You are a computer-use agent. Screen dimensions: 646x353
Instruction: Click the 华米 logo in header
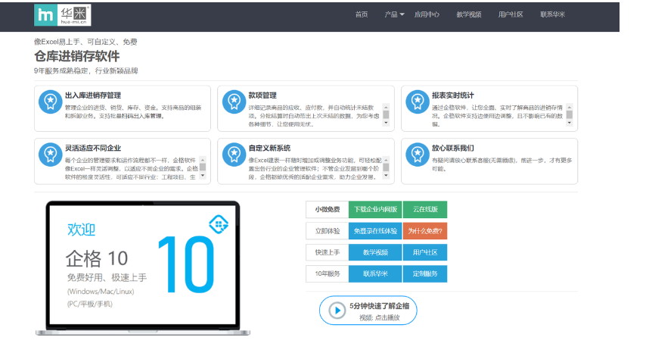click(61, 14)
